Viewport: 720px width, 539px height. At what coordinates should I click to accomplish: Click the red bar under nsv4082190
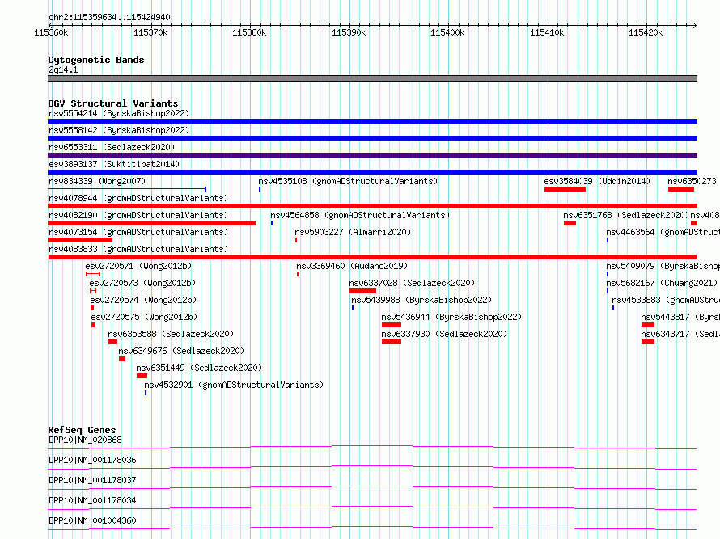coord(151,223)
